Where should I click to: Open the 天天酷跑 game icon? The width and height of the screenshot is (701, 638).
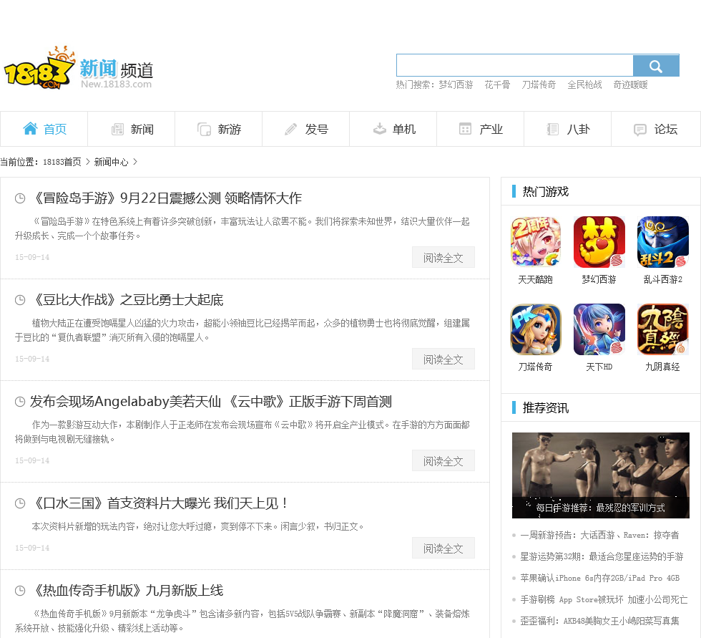point(536,241)
